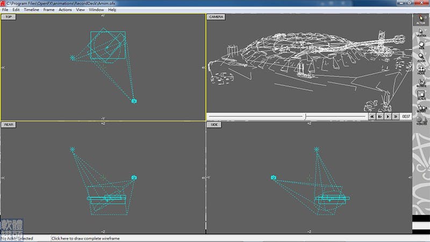The height and width of the screenshot is (242, 430).
Task: Click the frame number field 0037
Action: 406,117
